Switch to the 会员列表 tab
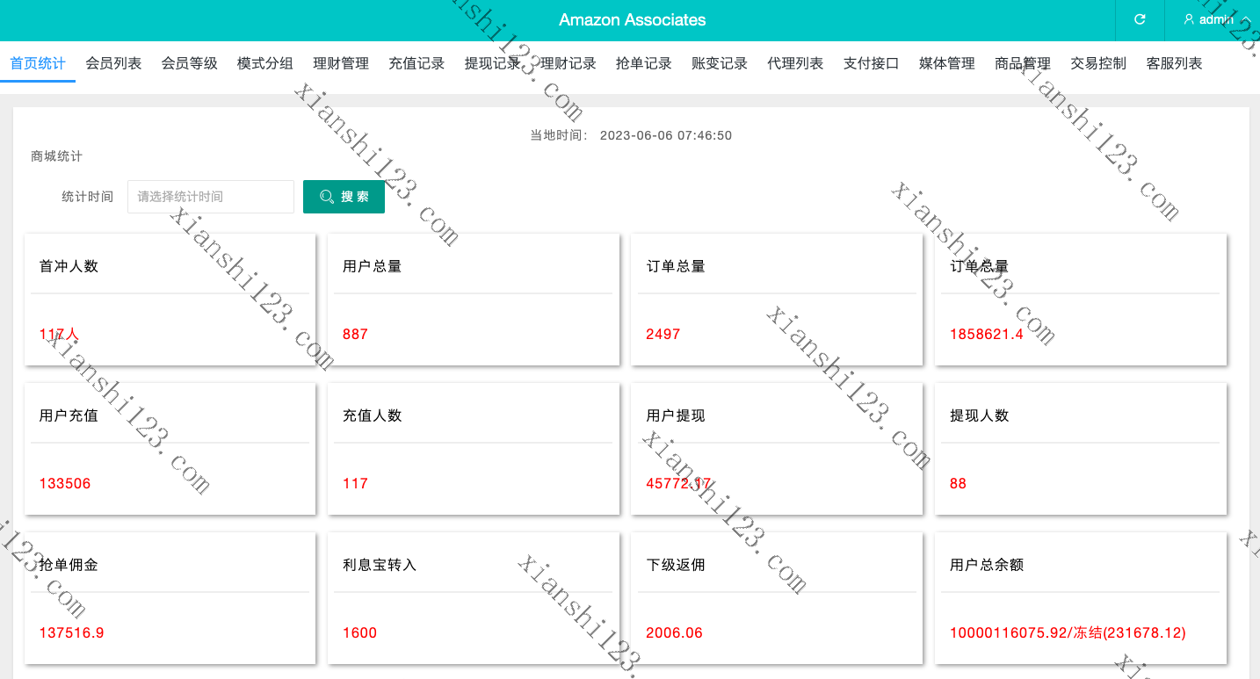The image size is (1260, 679). click(113, 63)
